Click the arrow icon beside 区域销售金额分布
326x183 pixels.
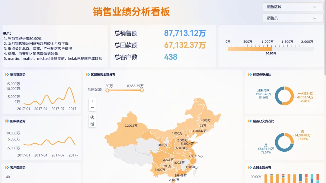[88, 74]
